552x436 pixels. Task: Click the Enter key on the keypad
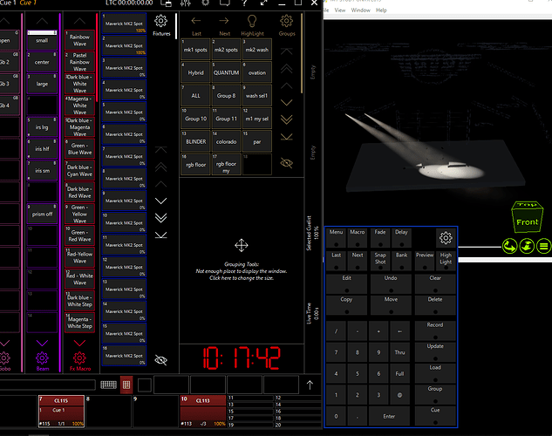389,416
